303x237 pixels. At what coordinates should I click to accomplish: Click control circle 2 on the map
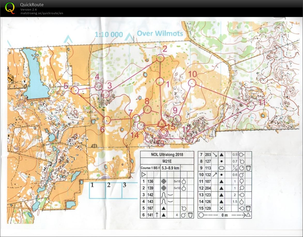(x=160, y=58)
